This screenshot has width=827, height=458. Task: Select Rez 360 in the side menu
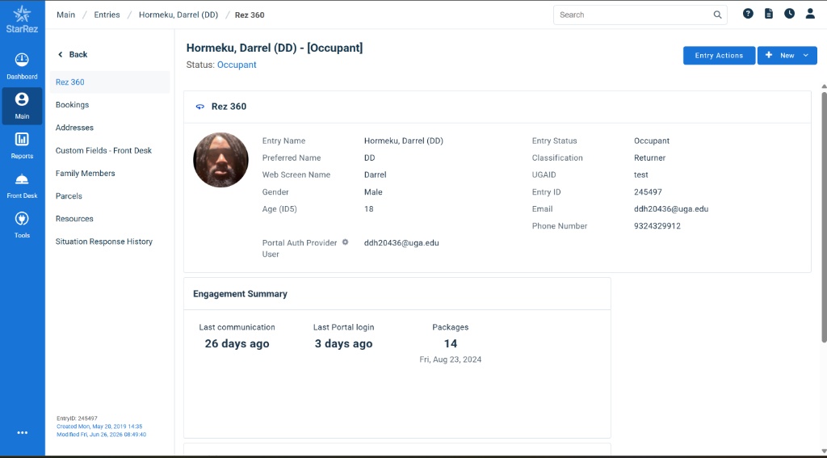[110, 82]
